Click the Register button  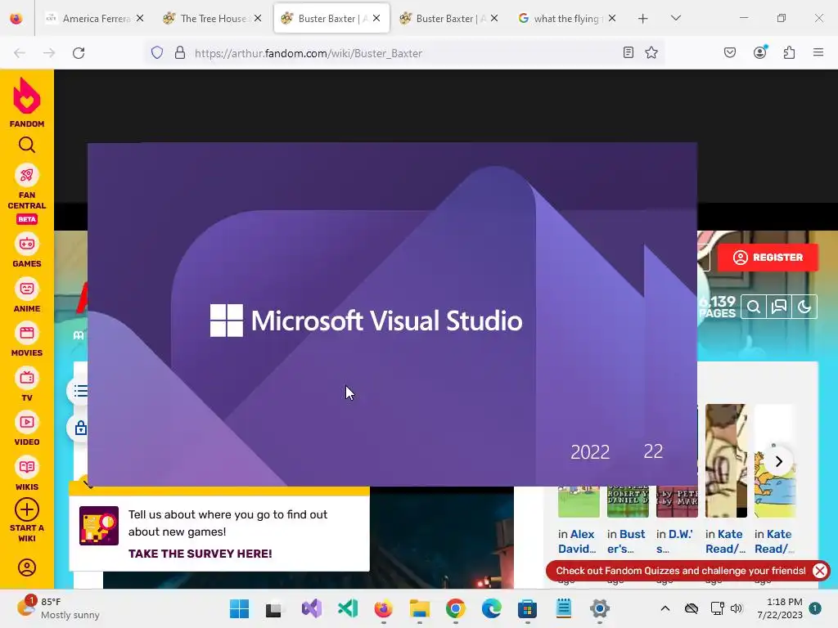click(x=768, y=258)
